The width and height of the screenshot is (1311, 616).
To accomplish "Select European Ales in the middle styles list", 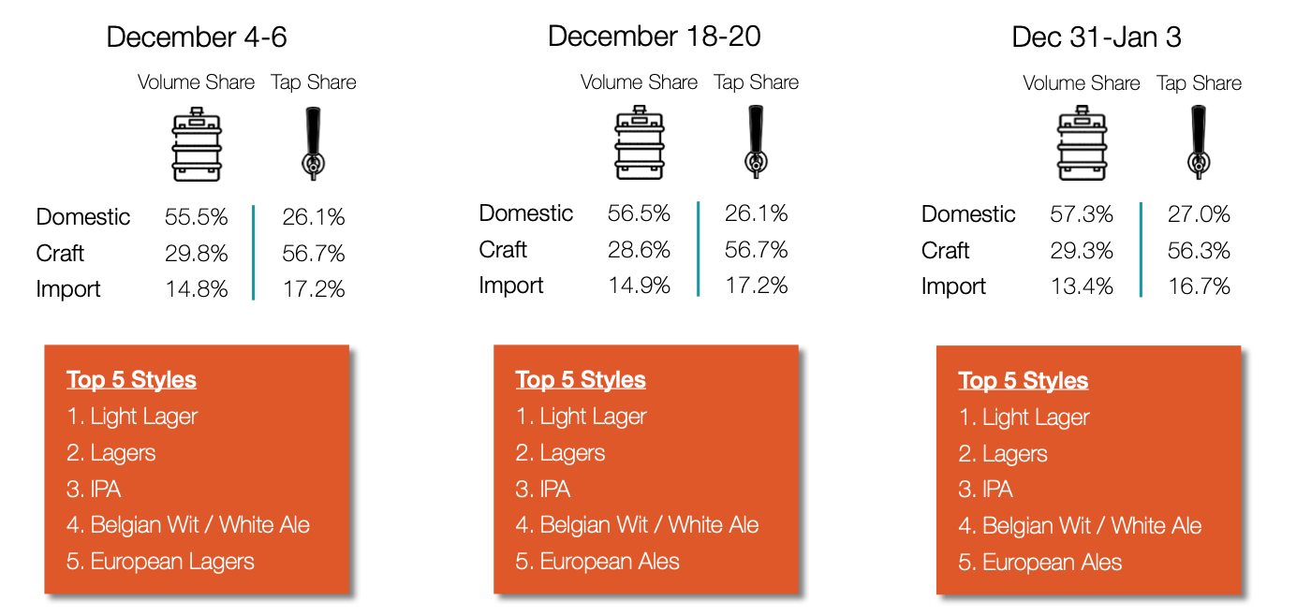I will click(x=610, y=562).
